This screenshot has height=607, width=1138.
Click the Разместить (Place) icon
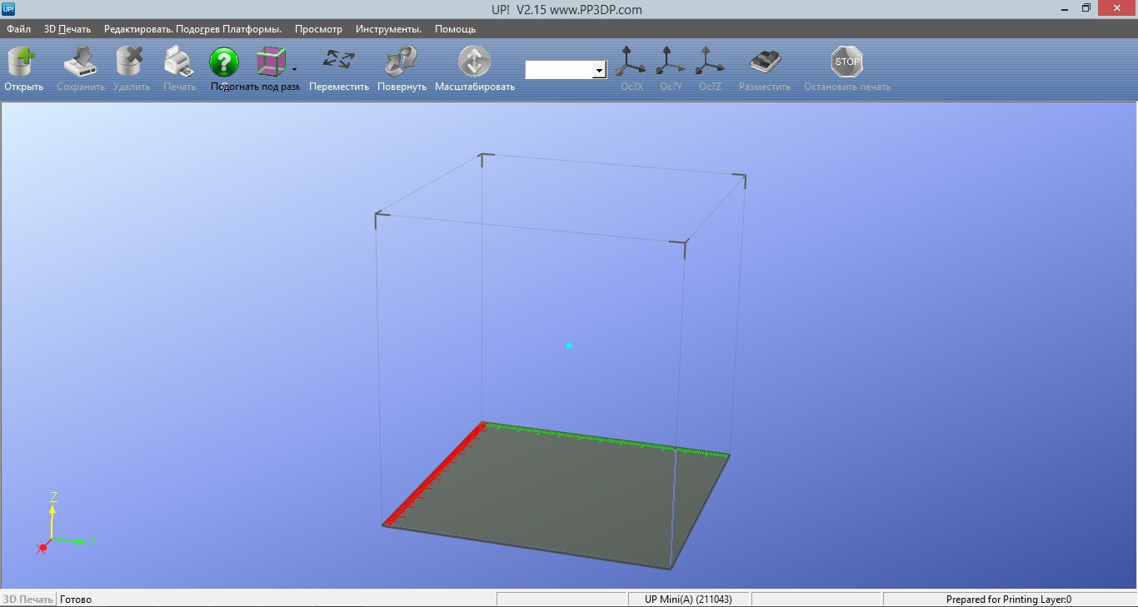[765, 62]
